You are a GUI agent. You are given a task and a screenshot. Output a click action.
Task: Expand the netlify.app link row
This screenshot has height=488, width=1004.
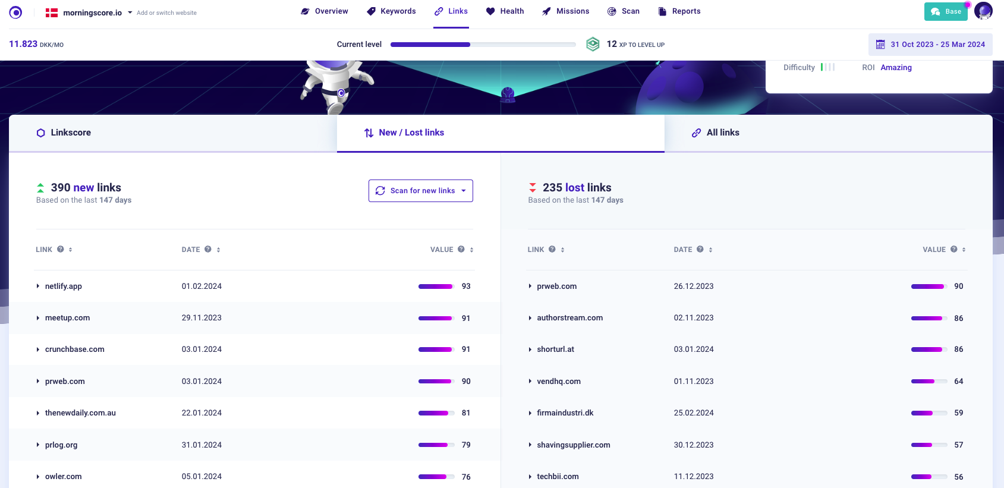(38, 286)
